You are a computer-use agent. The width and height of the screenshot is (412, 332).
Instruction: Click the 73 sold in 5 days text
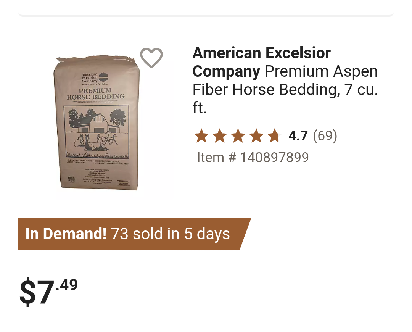[170, 234]
